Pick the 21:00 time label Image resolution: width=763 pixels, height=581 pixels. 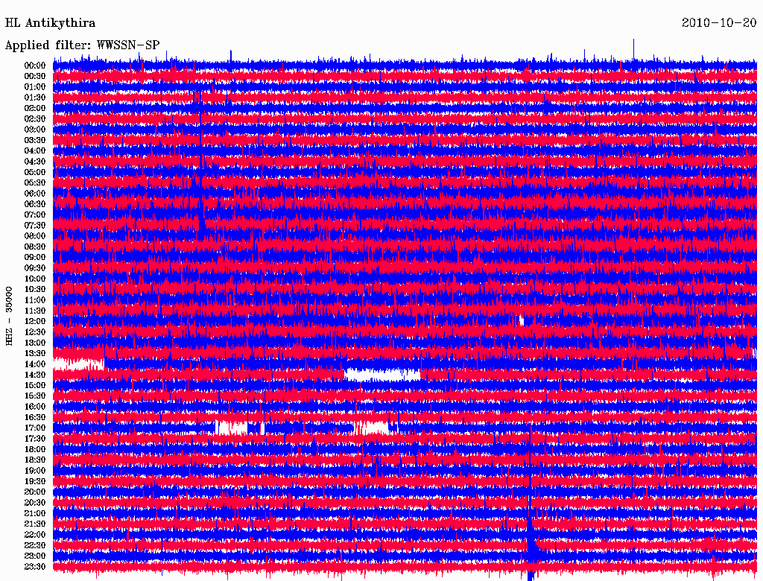tap(35, 513)
